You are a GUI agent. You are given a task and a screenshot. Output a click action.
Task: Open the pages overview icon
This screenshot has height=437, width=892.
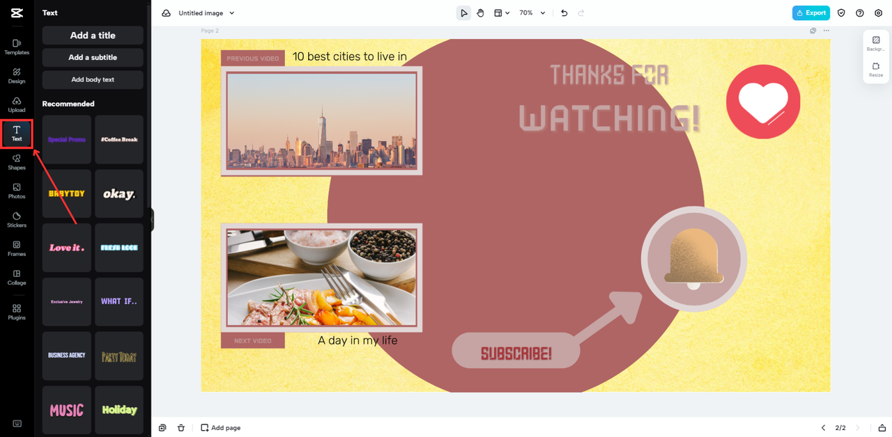tap(882, 428)
